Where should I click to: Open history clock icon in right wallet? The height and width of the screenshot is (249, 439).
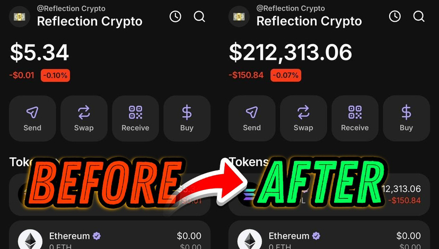[x=395, y=16]
